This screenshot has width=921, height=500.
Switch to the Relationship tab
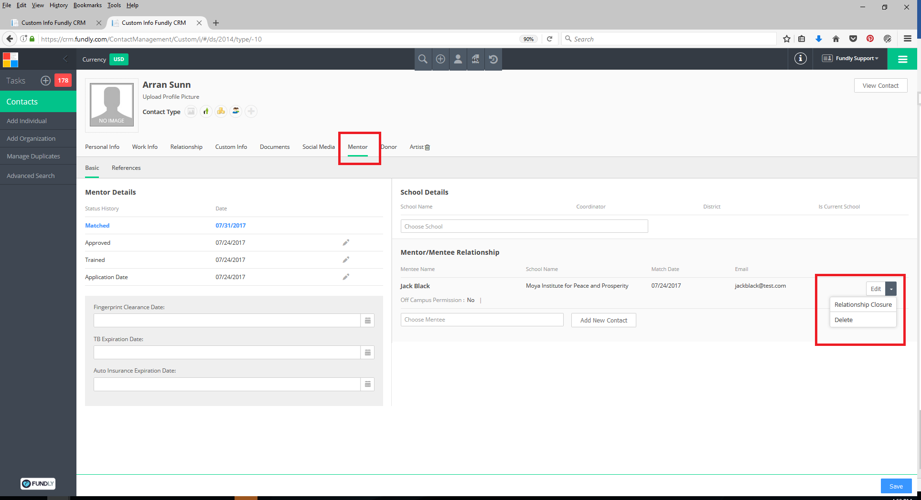coord(186,147)
